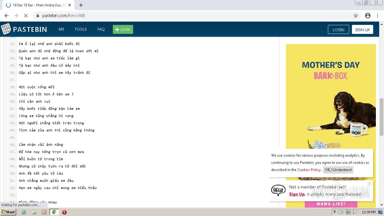Follow the Sign Up link in popup
This screenshot has height=216, width=384.
(x=297, y=194)
